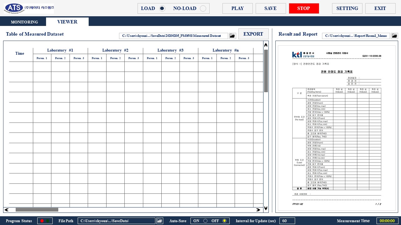Switch to the MONITORING tab
This screenshot has width=401, height=225.
(24, 22)
